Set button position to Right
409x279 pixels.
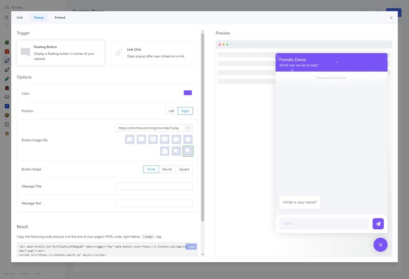coord(185,111)
